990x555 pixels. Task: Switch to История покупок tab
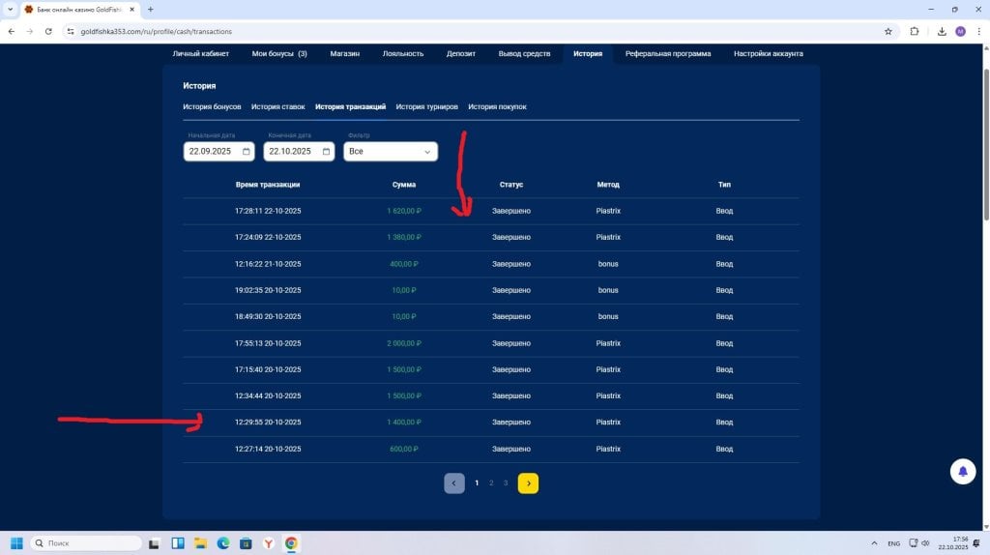point(498,106)
